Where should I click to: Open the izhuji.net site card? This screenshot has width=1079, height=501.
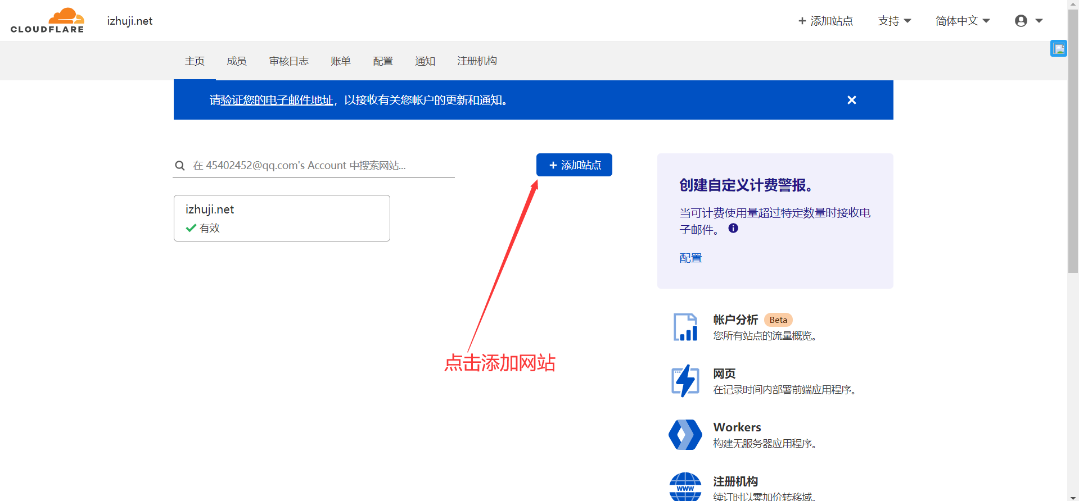(x=282, y=218)
